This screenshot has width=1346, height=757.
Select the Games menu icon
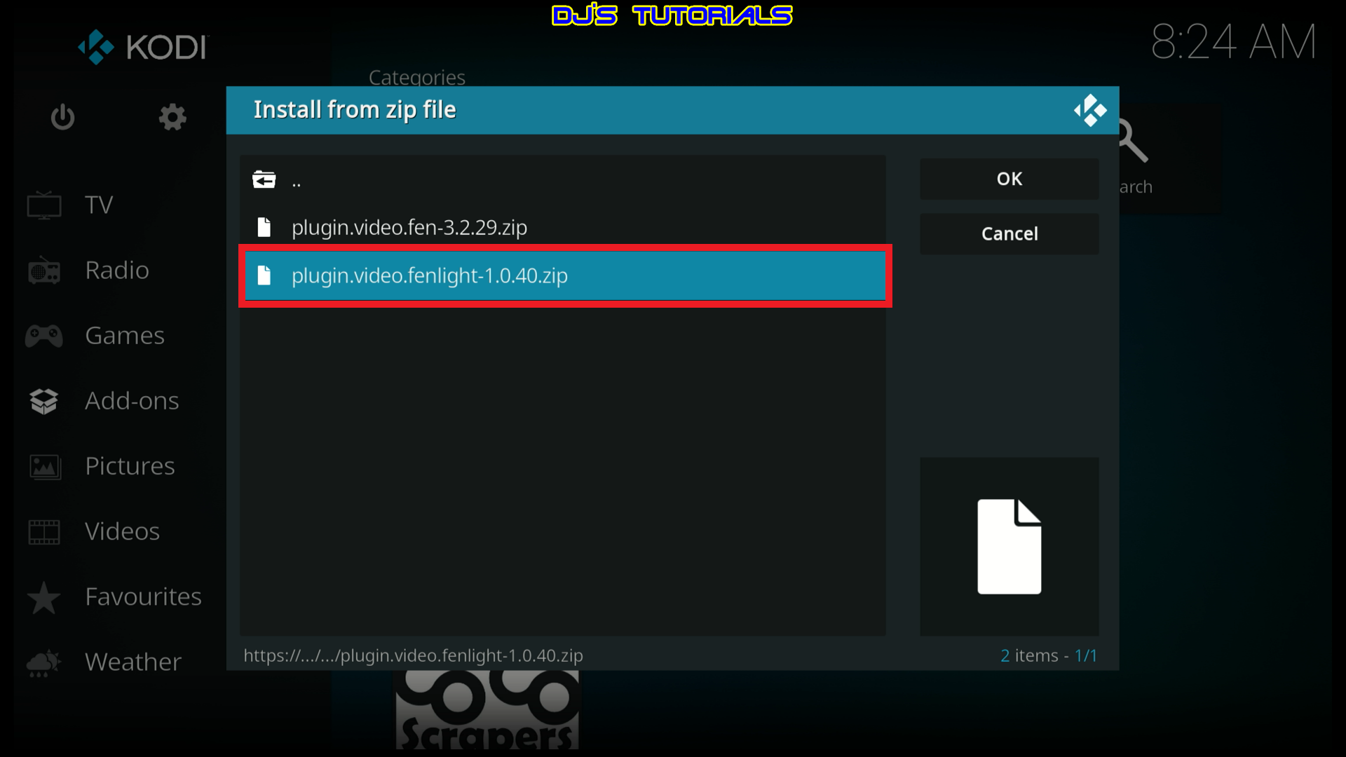coord(44,334)
